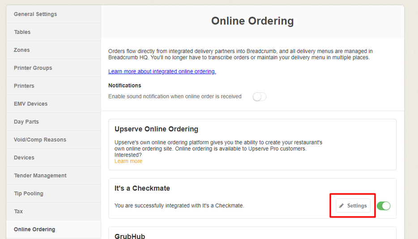Screen dimensions: 418x239
Task: Click the pencil icon on Settings button
Action: (x=342, y=206)
